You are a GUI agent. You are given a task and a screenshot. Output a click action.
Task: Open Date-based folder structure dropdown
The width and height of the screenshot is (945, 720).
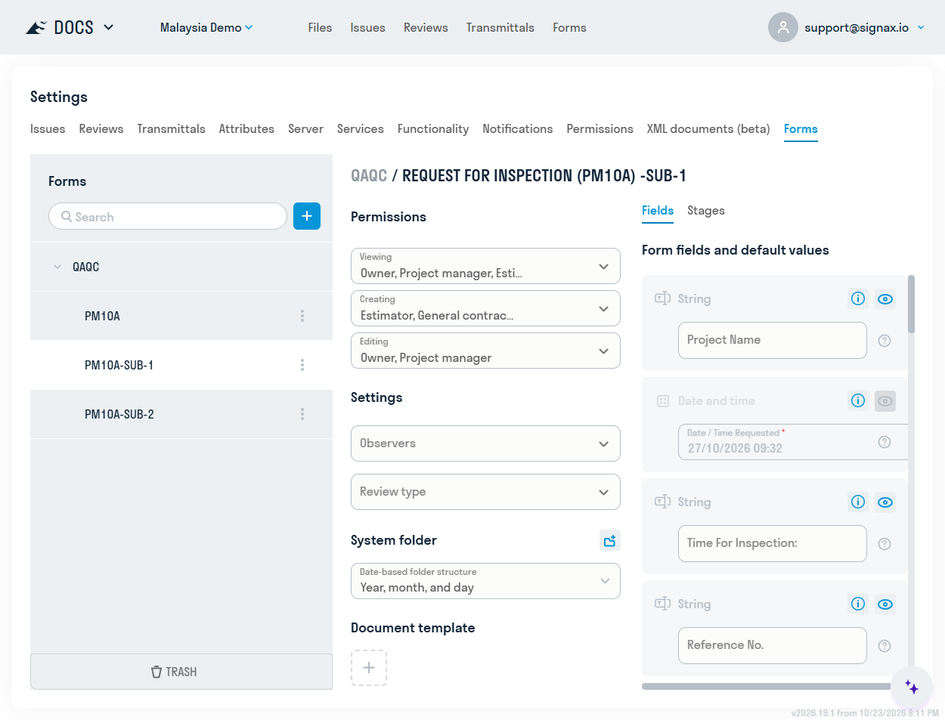click(x=485, y=581)
